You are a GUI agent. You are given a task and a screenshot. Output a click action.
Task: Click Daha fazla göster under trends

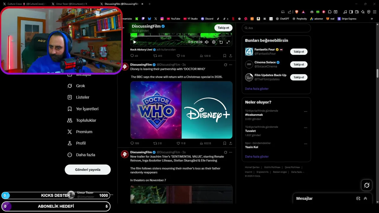pyautogui.click(x=257, y=156)
